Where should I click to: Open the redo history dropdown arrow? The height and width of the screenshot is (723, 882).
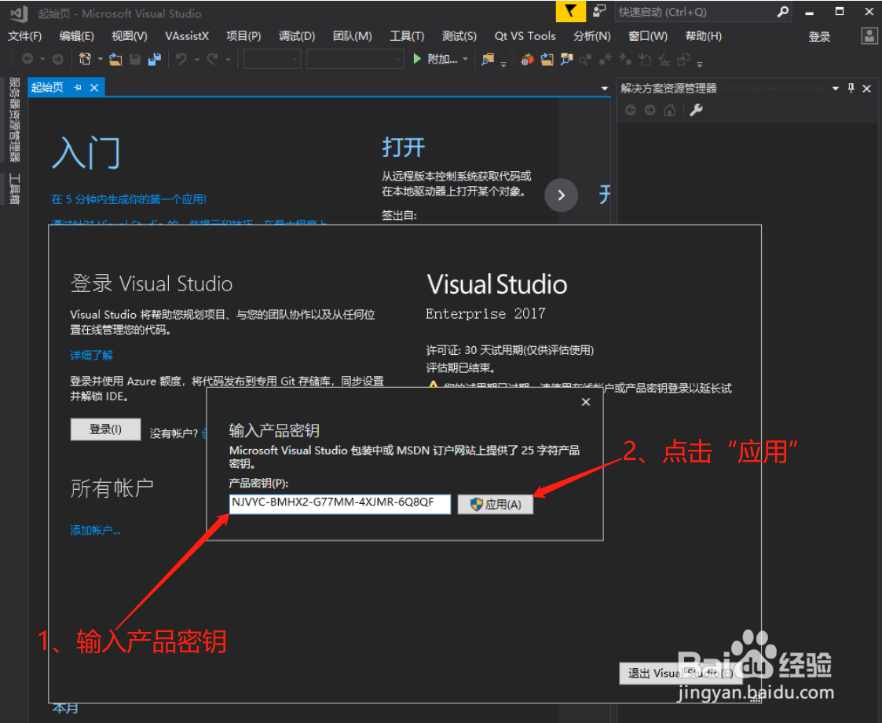tap(228, 59)
